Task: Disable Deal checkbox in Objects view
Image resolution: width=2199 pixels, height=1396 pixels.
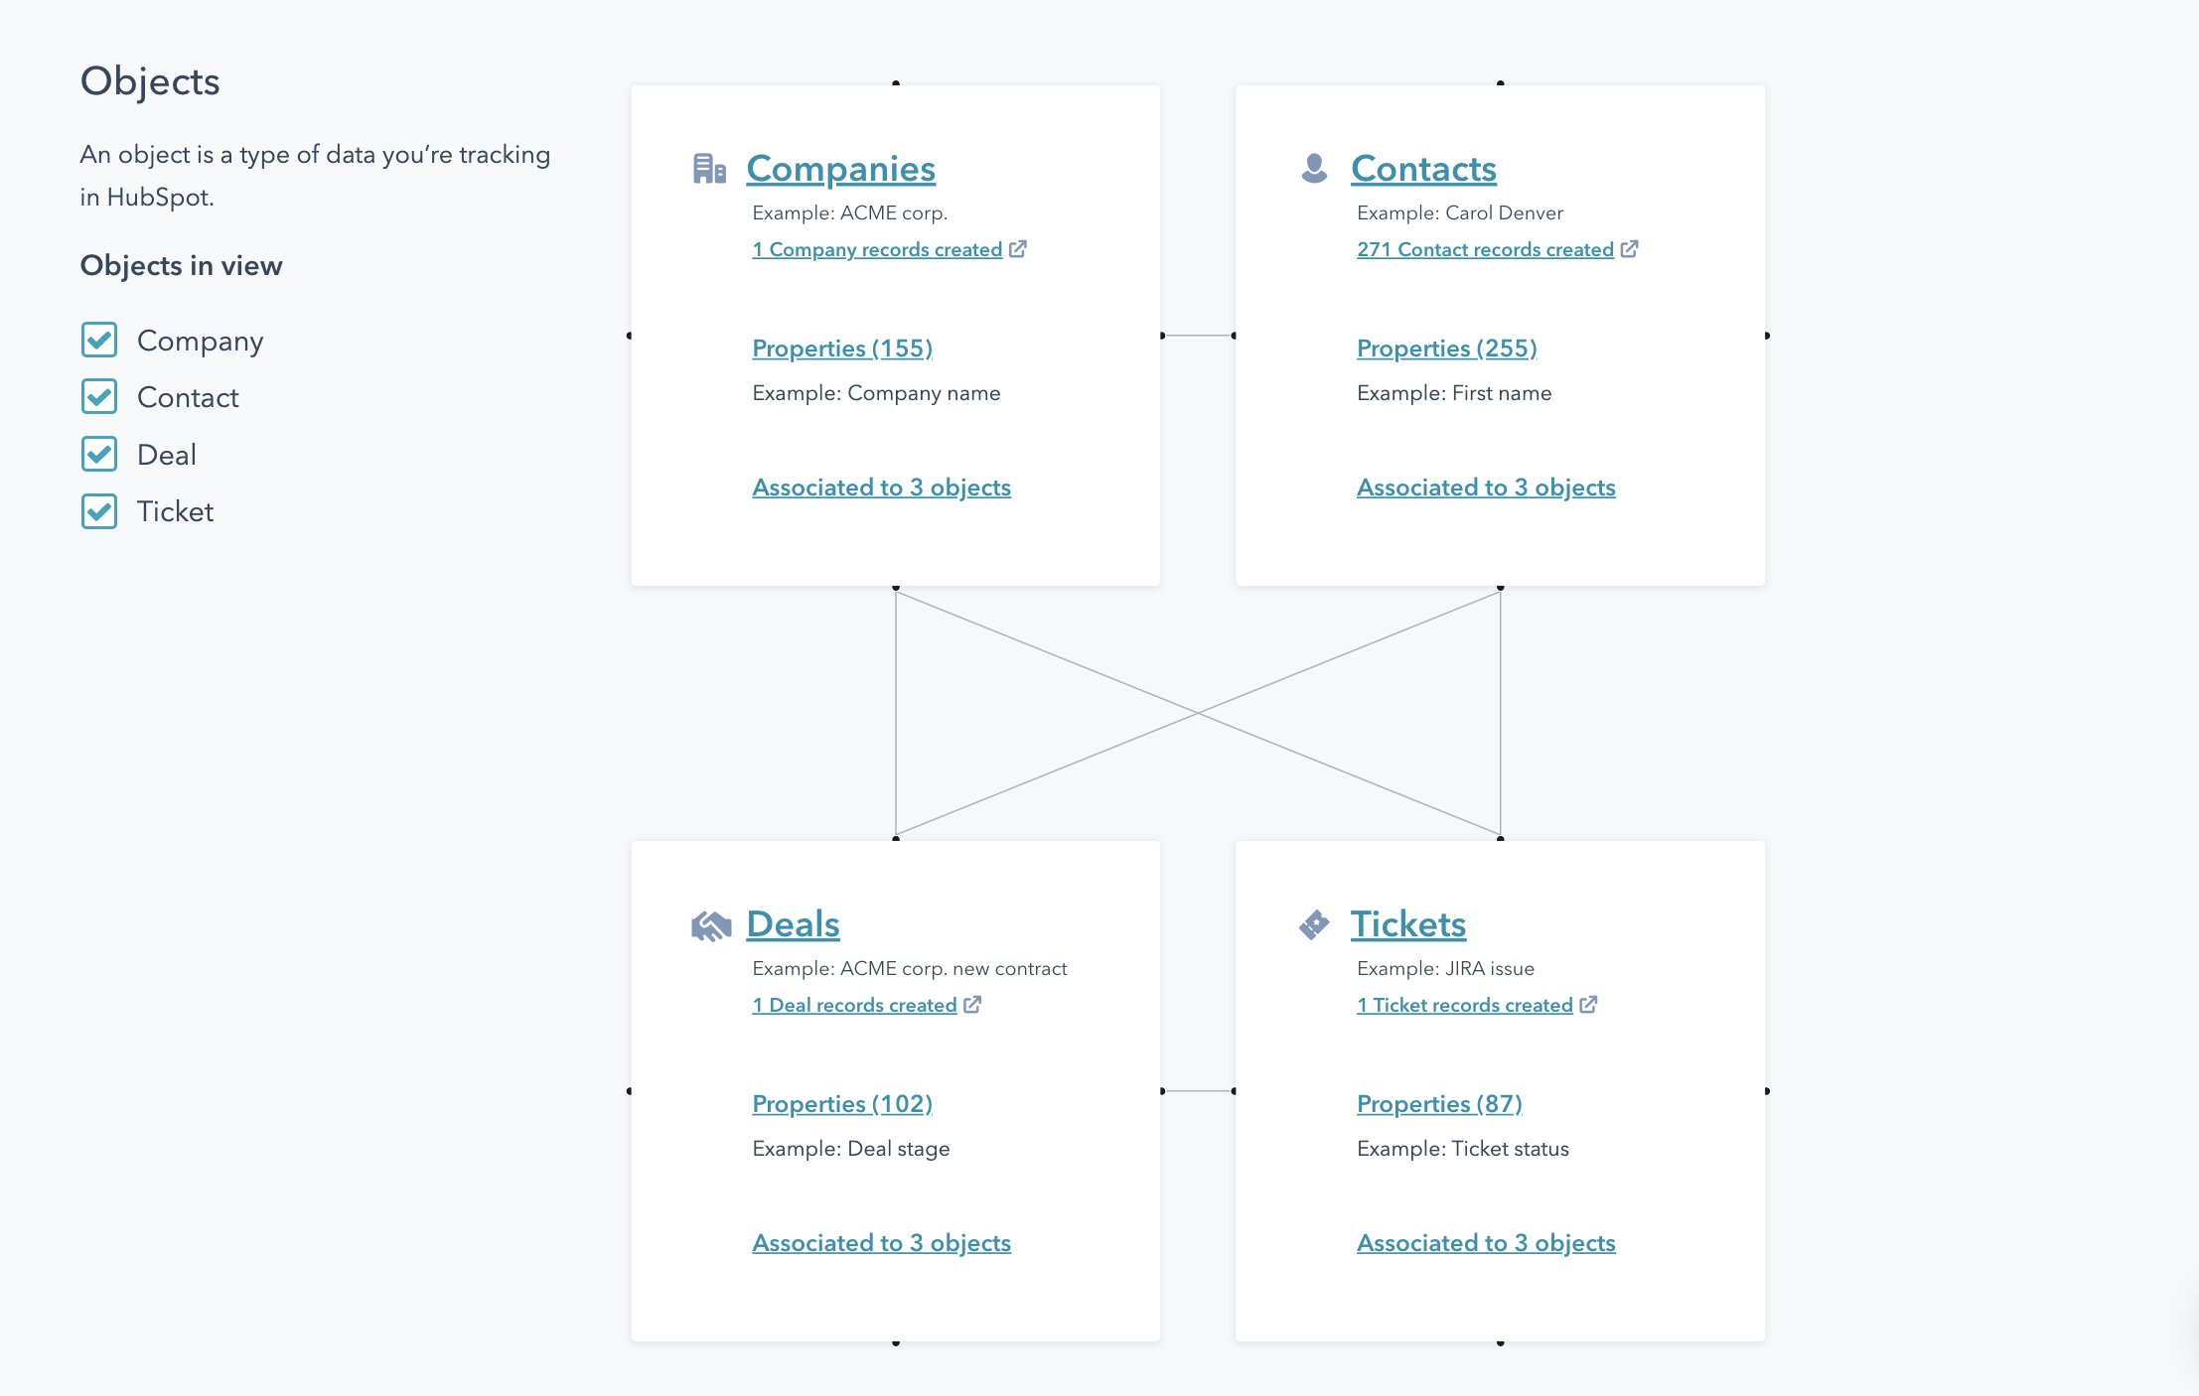Action: tap(97, 454)
